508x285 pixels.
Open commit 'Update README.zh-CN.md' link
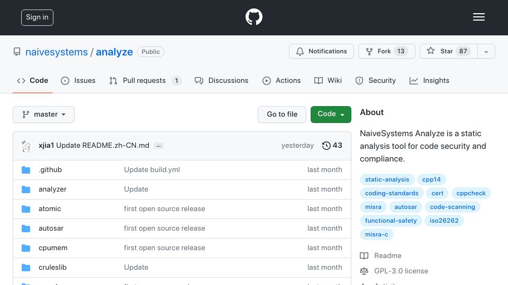(103, 146)
